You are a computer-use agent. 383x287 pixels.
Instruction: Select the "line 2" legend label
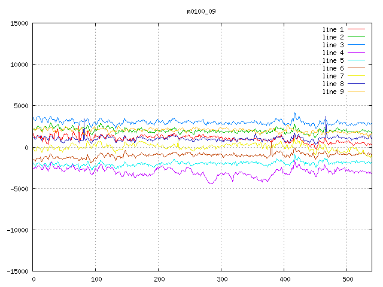[333, 37]
